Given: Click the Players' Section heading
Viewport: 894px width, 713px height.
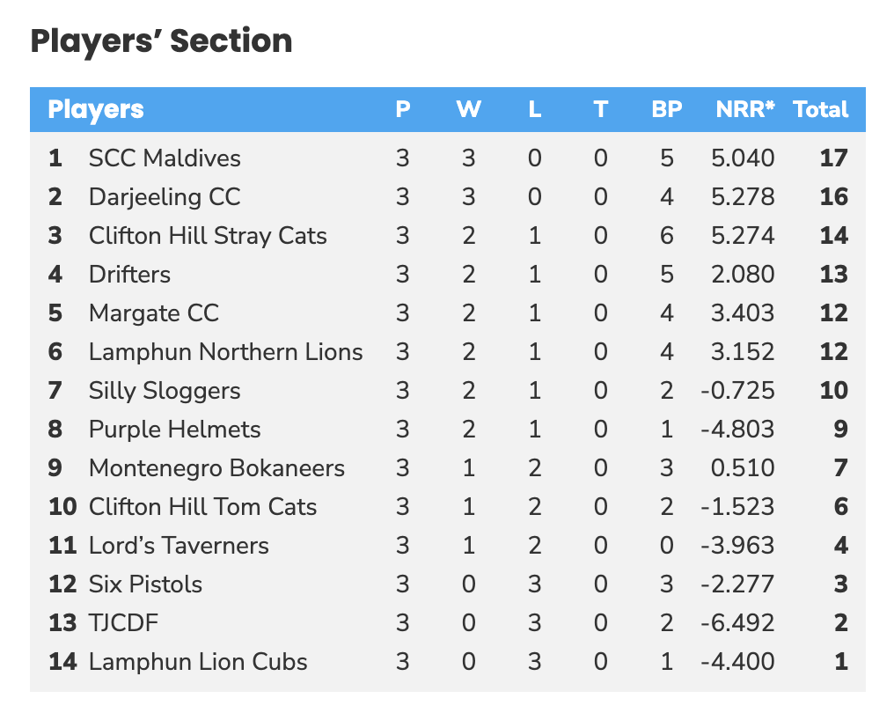Looking at the screenshot, I should click(161, 41).
